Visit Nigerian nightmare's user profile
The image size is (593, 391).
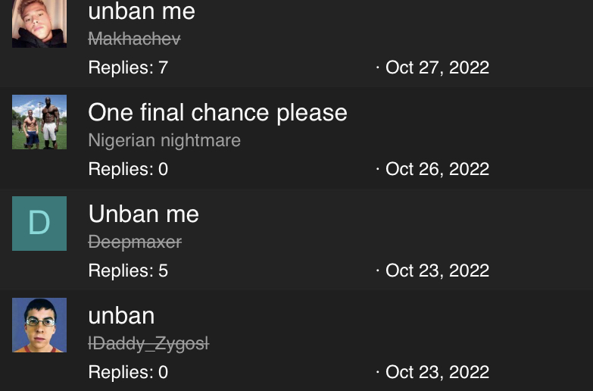coord(164,140)
